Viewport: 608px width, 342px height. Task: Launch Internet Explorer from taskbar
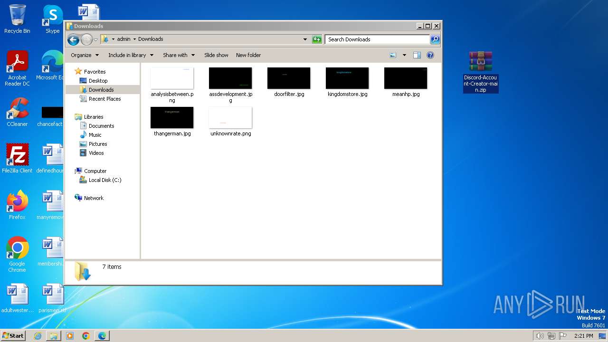click(38, 336)
